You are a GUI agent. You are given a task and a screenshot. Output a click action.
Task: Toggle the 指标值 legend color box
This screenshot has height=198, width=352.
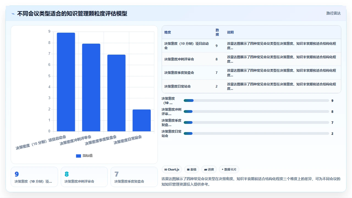[78, 156]
